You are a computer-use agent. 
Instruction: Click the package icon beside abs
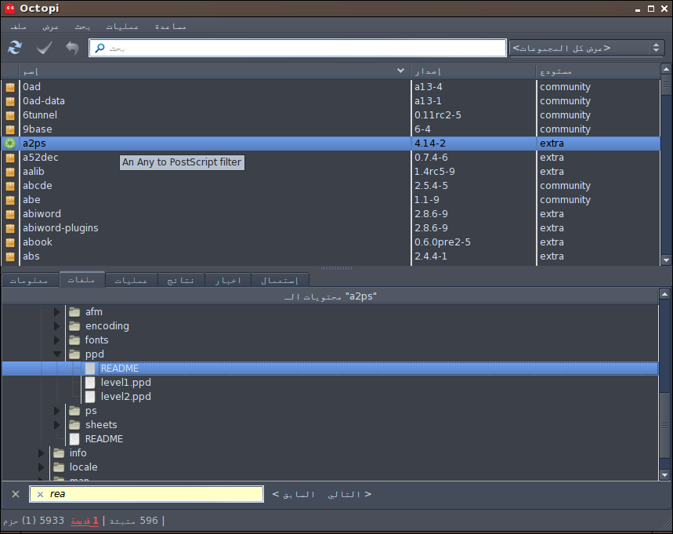(10, 256)
